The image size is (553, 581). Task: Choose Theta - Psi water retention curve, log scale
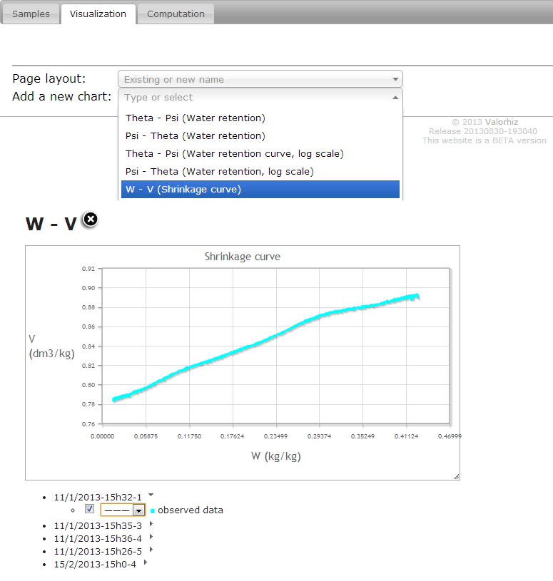260,153
